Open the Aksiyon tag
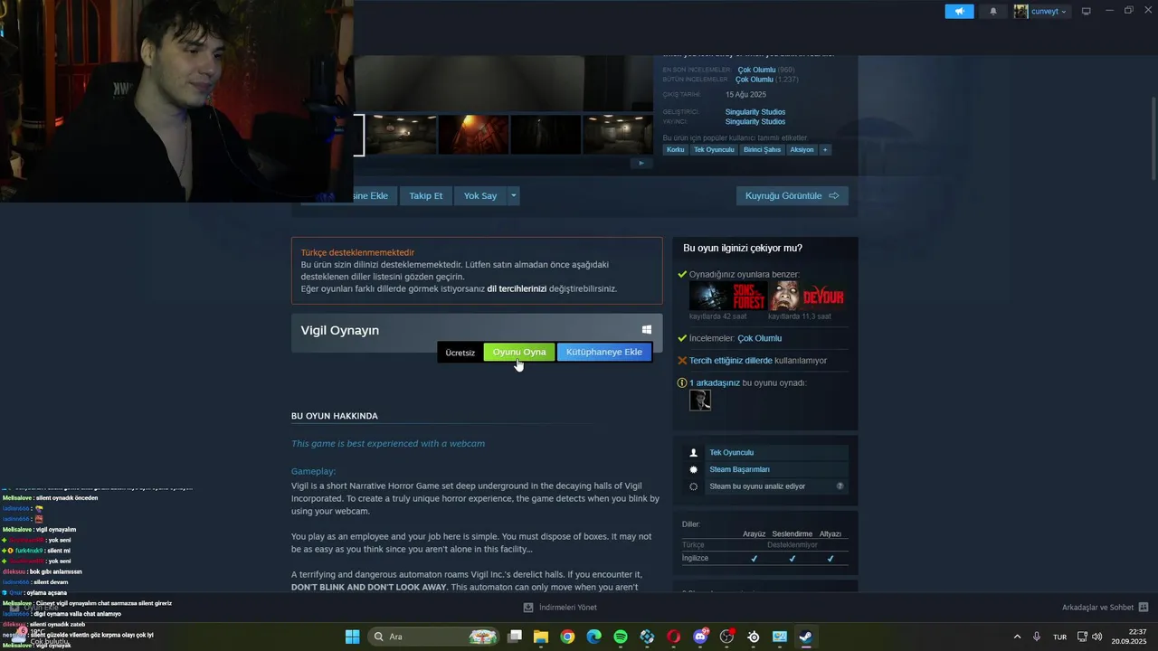Viewport: 1158px width, 651px height. pos(802,149)
